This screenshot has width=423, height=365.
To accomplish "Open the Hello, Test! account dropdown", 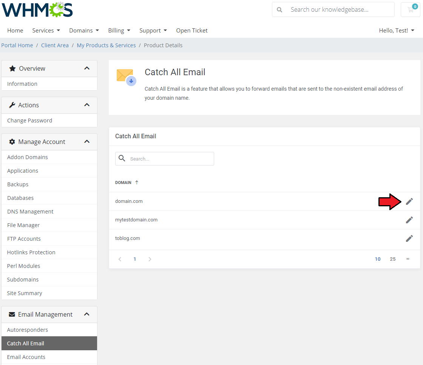I will click(x=397, y=31).
